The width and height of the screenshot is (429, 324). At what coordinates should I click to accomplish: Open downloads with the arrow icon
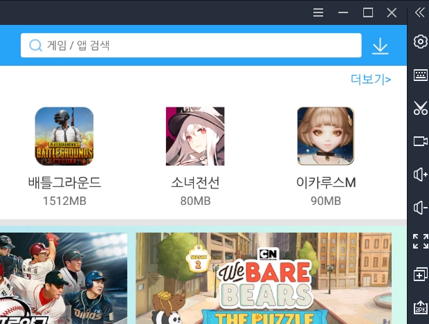coord(381,46)
